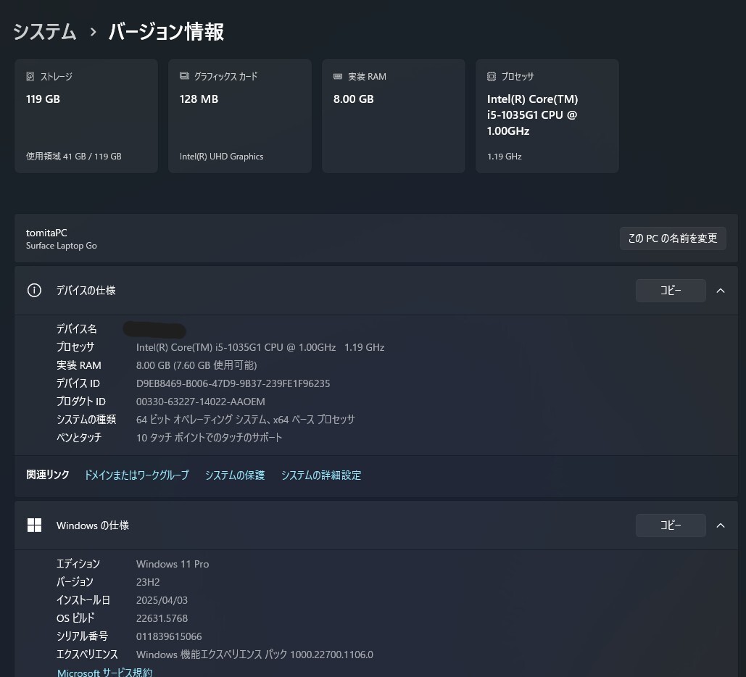Click the graphics card icon
Viewport: 746px width, 677px height.
point(184,76)
